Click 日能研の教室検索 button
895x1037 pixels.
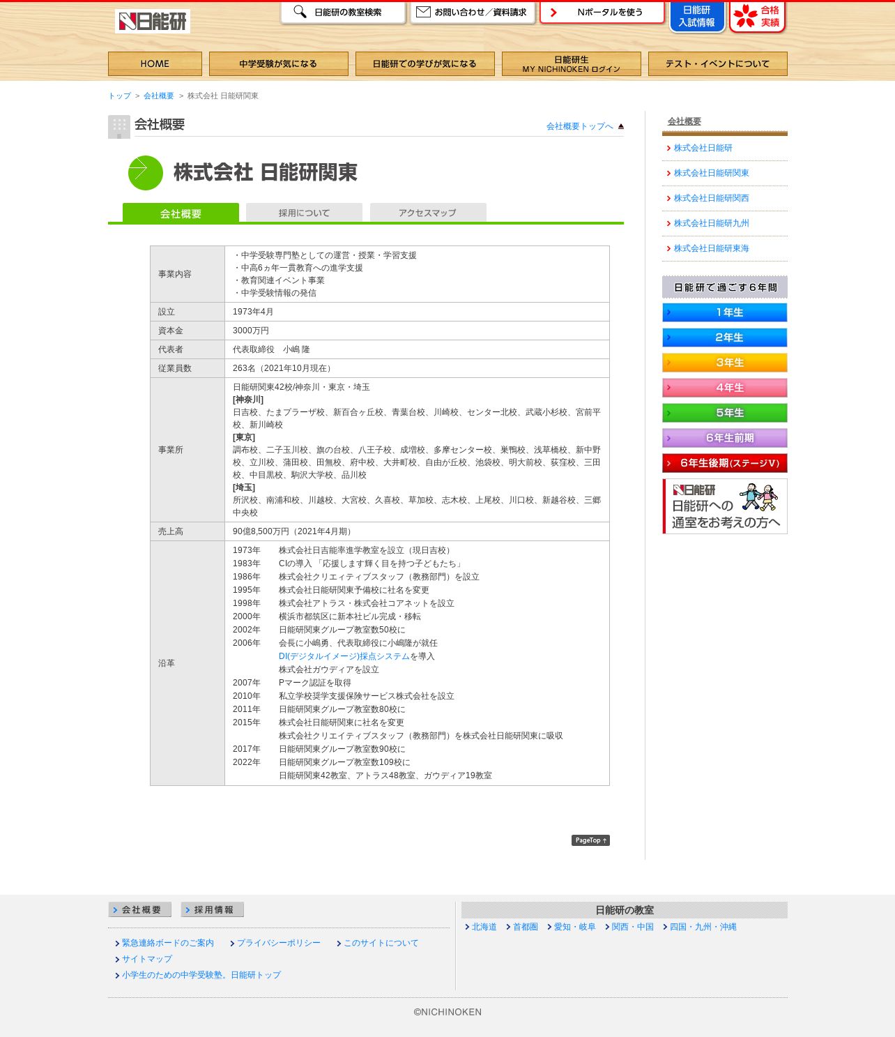click(343, 13)
